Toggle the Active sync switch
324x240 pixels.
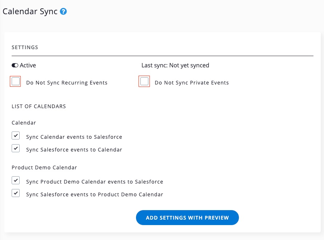click(15, 66)
